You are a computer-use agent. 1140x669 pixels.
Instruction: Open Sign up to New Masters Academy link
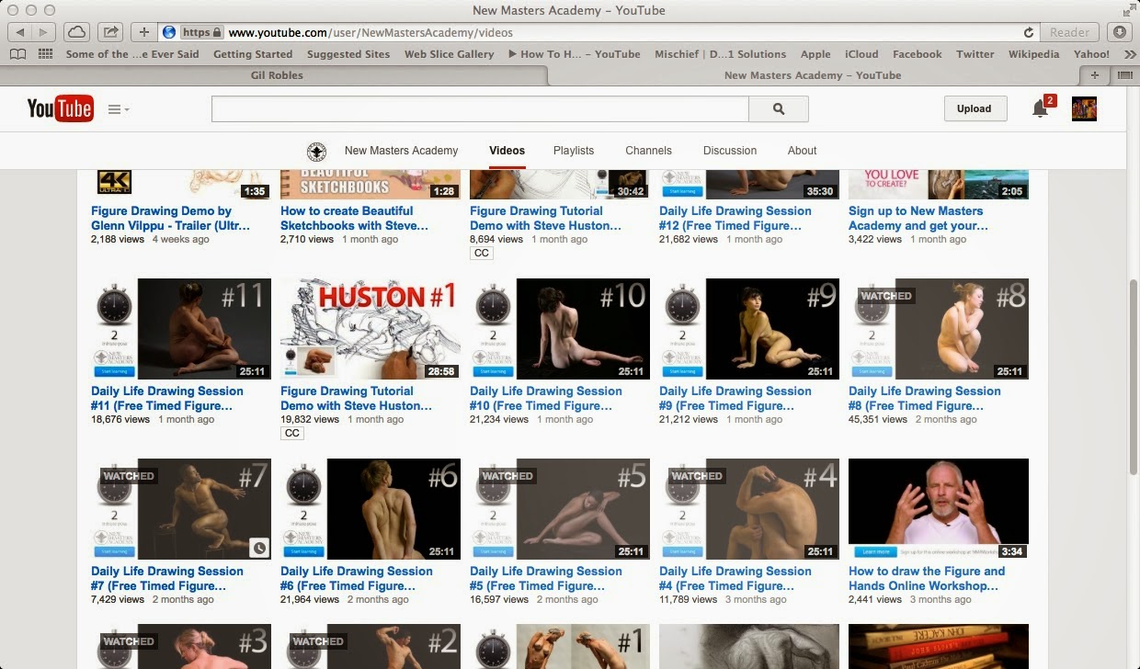[x=918, y=218]
